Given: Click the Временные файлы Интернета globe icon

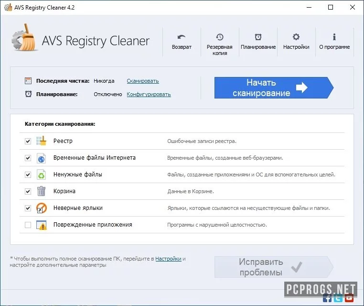Looking at the screenshot, I should pyautogui.click(x=42, y=158).
